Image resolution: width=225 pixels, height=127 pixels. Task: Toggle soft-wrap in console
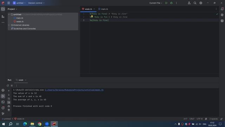(x=9, y=99)
